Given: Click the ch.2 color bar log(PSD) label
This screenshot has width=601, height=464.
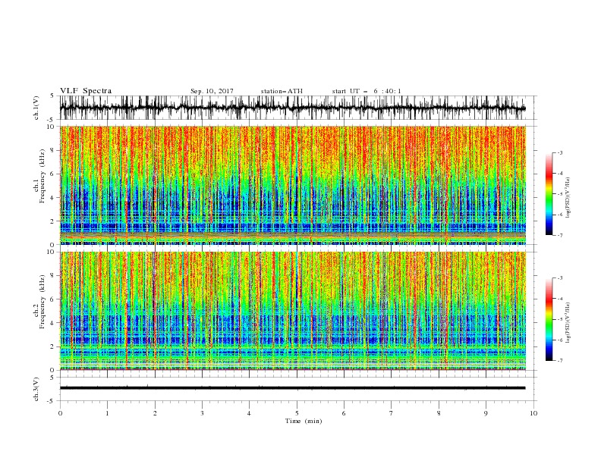Looking at the screenshot, I should pyautogui.click(x=568, y=323).
